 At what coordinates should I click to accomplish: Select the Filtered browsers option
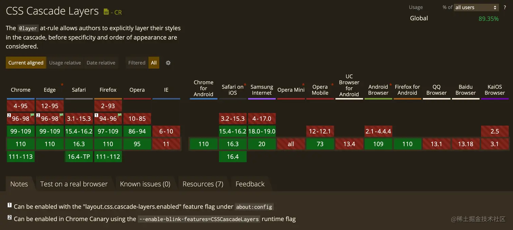[137, 63]
